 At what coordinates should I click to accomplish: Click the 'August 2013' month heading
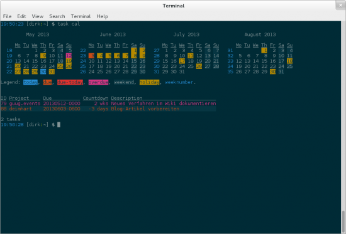click(x=260, y=35)
